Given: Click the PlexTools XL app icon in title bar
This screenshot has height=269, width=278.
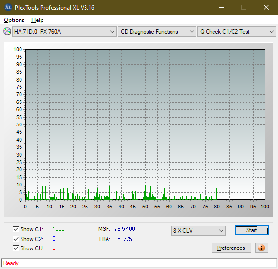Looking at the screenshot, I should tap(8, 7).
